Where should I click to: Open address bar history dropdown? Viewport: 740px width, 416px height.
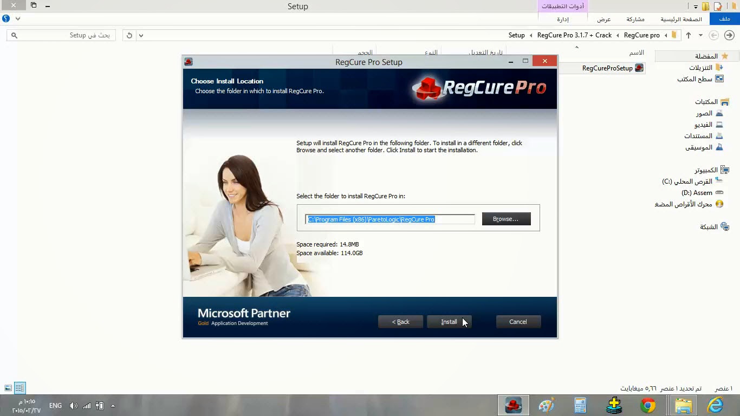141,35
